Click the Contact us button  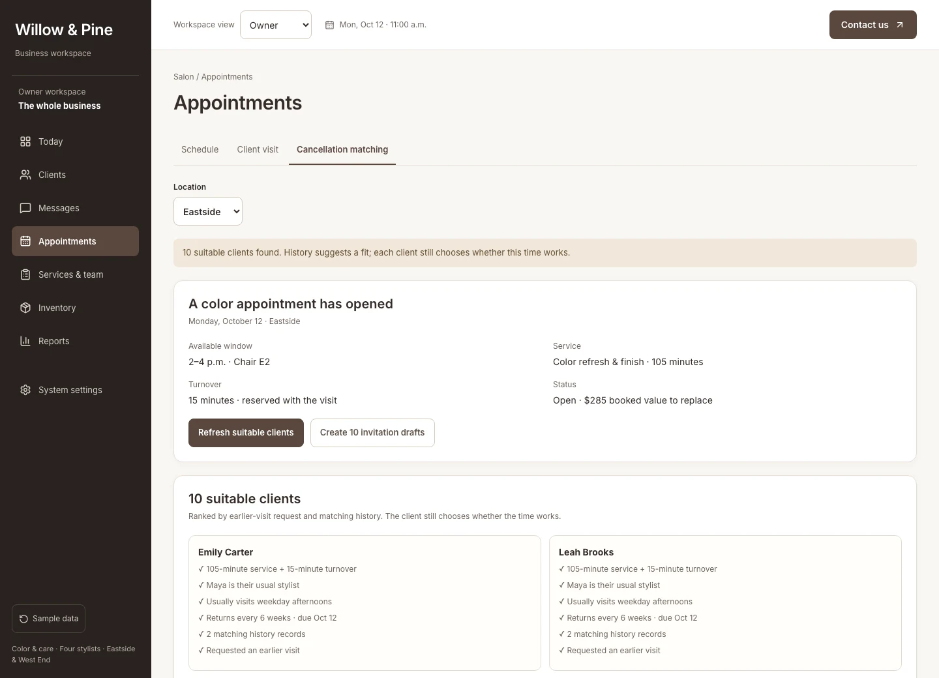tap(872, 25)
